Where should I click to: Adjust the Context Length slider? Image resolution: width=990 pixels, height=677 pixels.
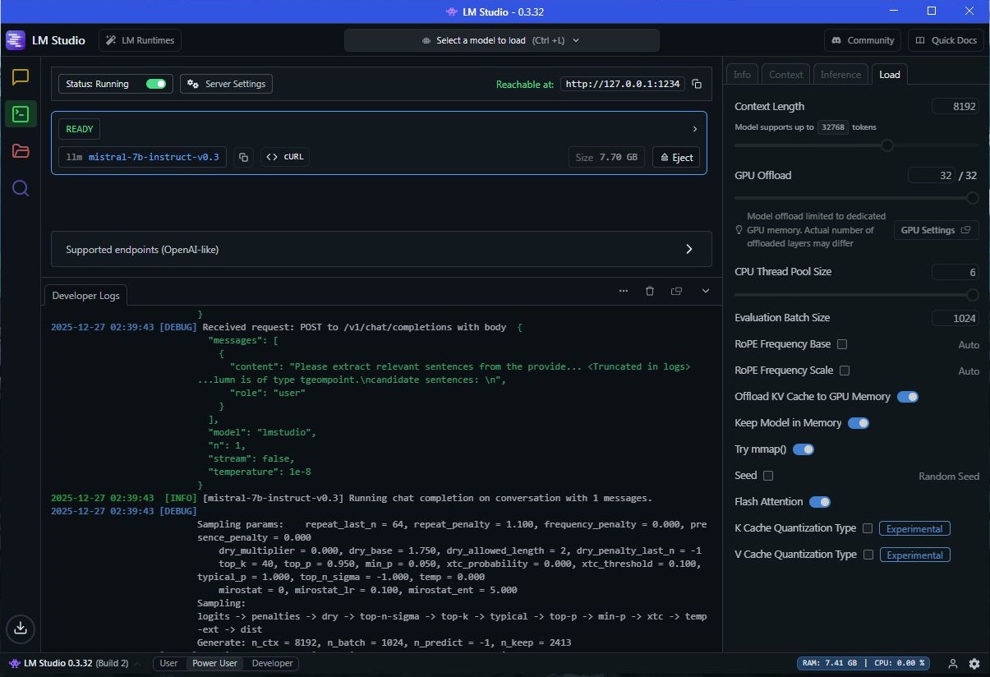point(886,145)
